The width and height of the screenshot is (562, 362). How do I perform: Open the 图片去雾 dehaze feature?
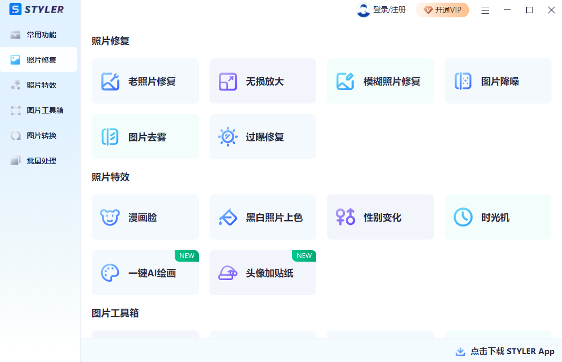(145, 137)
